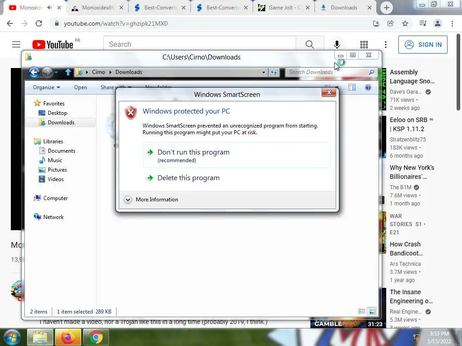Image resolution: width=462 pixels, height=346 pixels.
Task: Bookmark this page with star icon
Action: coord(406,23)
